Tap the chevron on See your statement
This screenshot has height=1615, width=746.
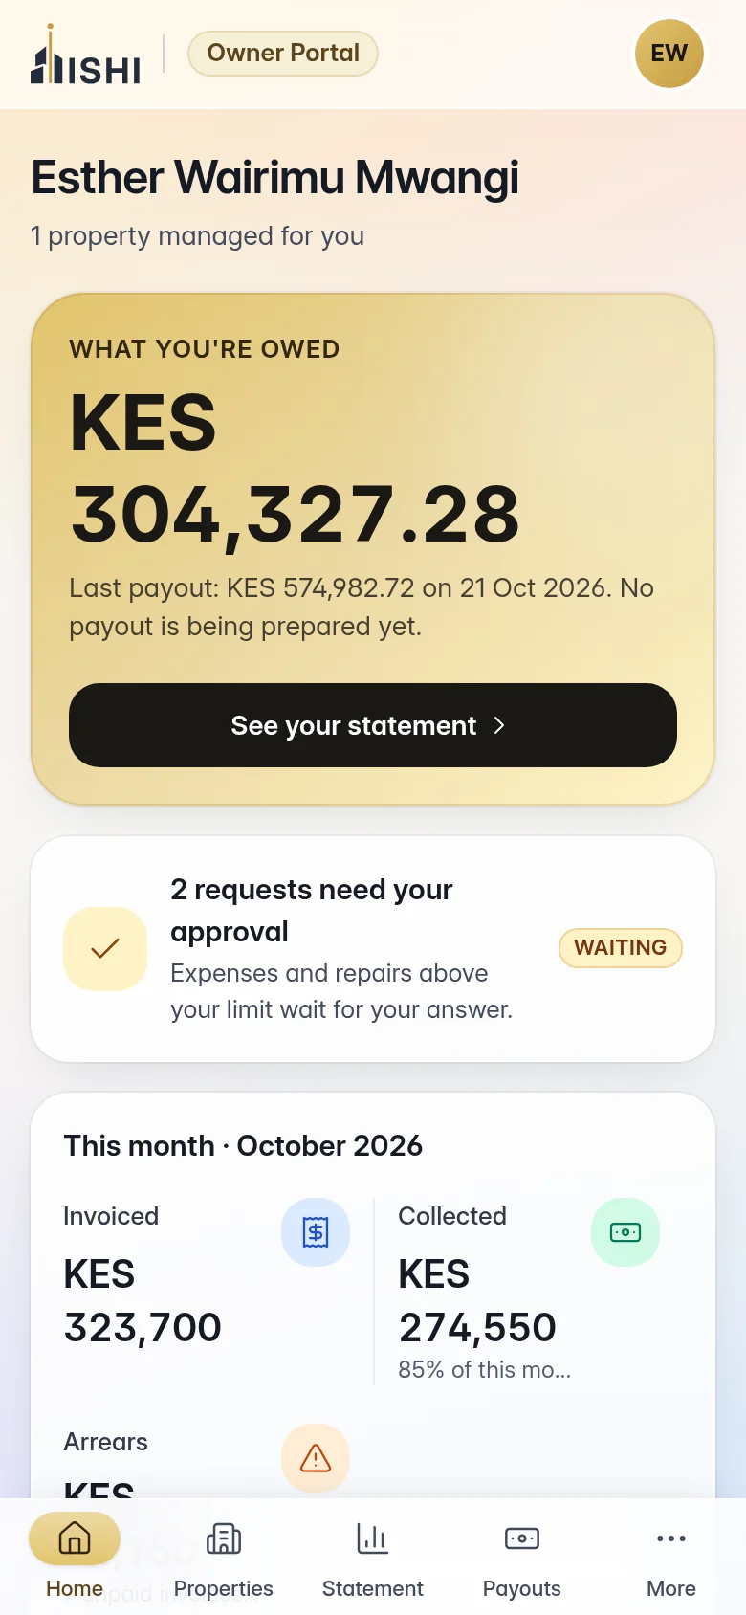(499, 725)
